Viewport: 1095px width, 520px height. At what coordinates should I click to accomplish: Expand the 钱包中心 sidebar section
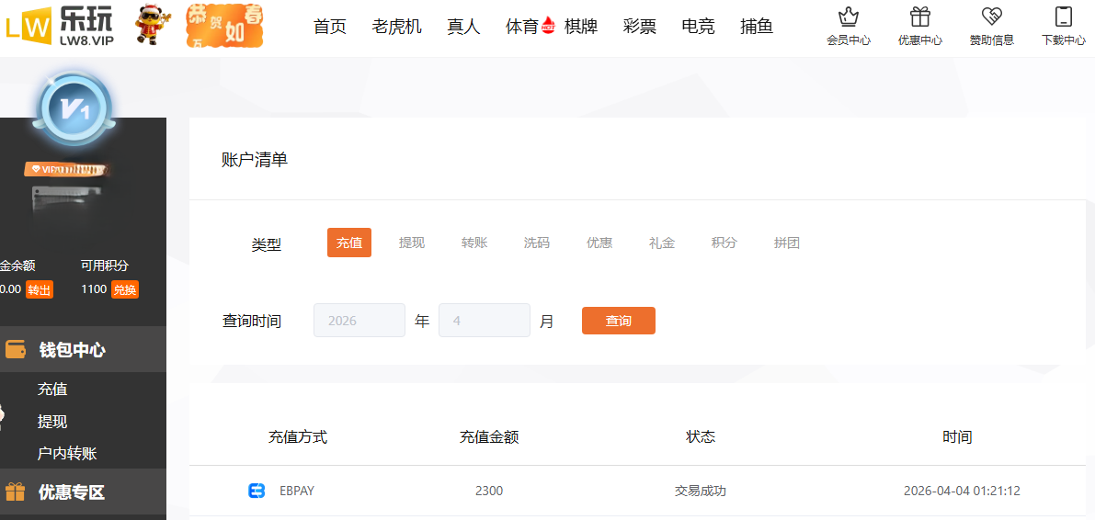coord(72,350)
